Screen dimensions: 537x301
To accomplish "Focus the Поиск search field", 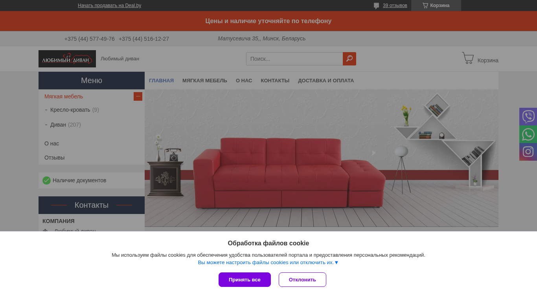I will tap(294, 59).
